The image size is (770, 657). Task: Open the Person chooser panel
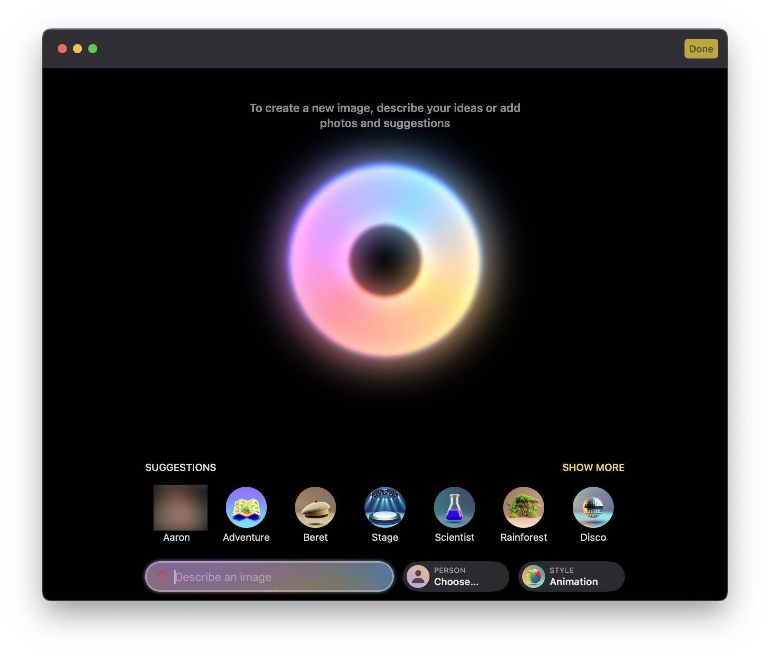tap(456, 576)
